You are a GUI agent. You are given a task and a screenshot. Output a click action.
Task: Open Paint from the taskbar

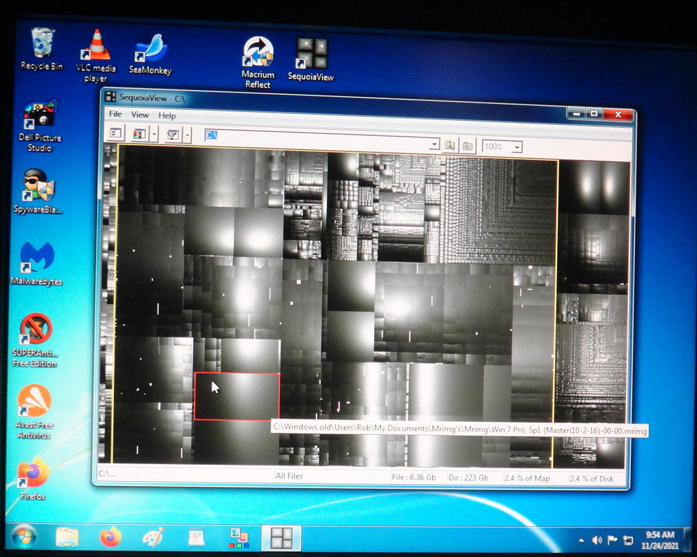154,537
